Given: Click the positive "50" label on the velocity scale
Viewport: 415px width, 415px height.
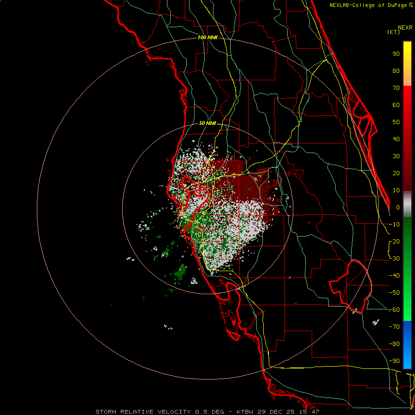Looking at the screenshot, I should tap(396, 122).
